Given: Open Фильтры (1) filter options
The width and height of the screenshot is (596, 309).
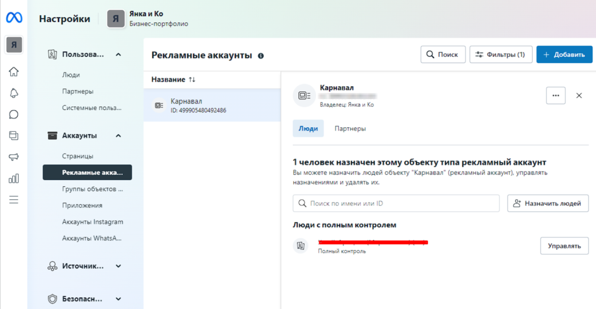Looking at the screenshot, I should point(500,54).
